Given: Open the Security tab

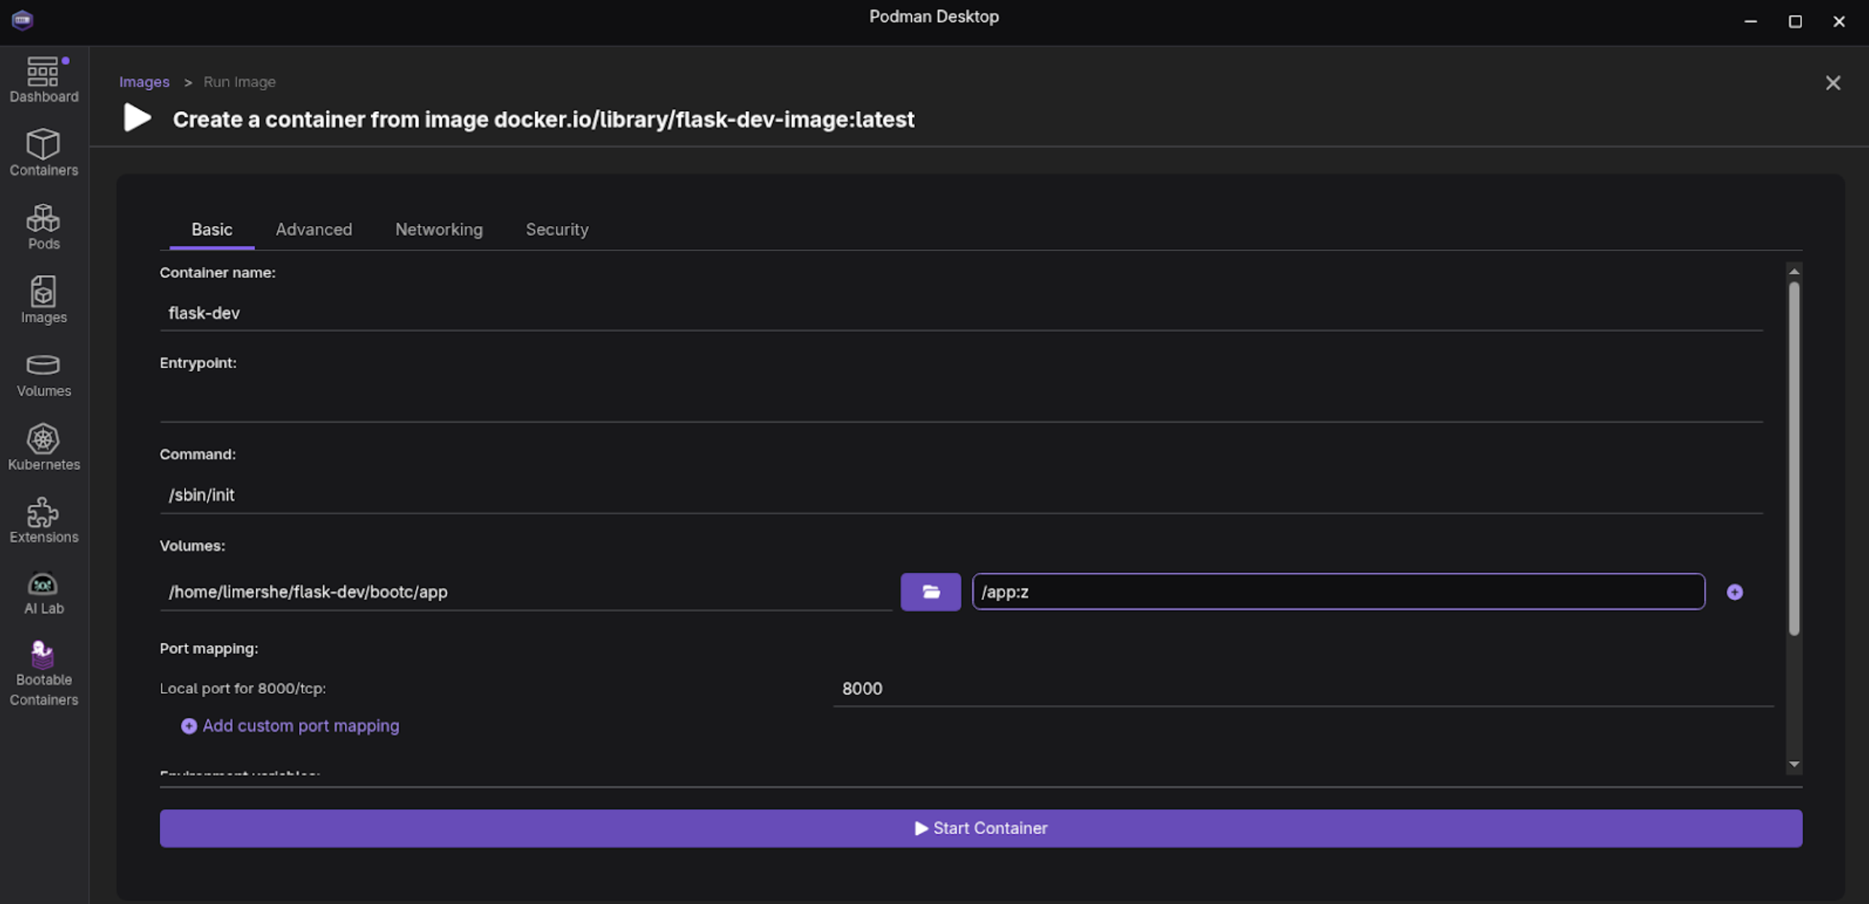Looking at the screenshot, I should (557, 230).
